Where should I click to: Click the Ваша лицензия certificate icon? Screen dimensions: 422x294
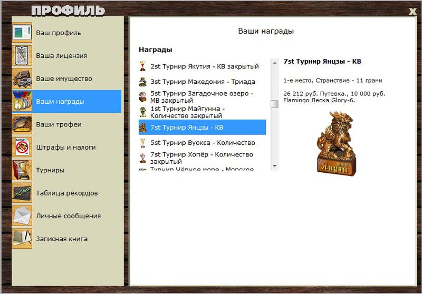(22, 55)
